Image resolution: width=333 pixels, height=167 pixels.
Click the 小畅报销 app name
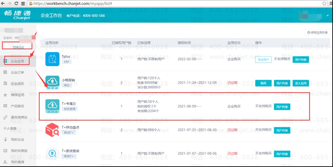[68, 80]
